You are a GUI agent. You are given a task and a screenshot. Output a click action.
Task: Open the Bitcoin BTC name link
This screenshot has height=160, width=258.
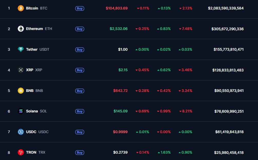[x=32, y=8]
